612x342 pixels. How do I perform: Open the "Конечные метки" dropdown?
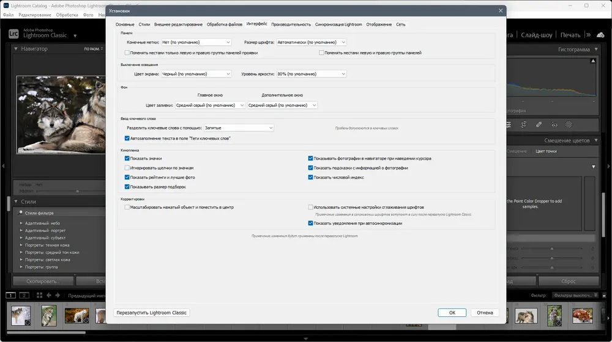pos(196,42)
